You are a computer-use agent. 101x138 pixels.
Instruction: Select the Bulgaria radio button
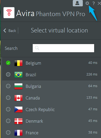pyautogui.click(x=8, y=86)
